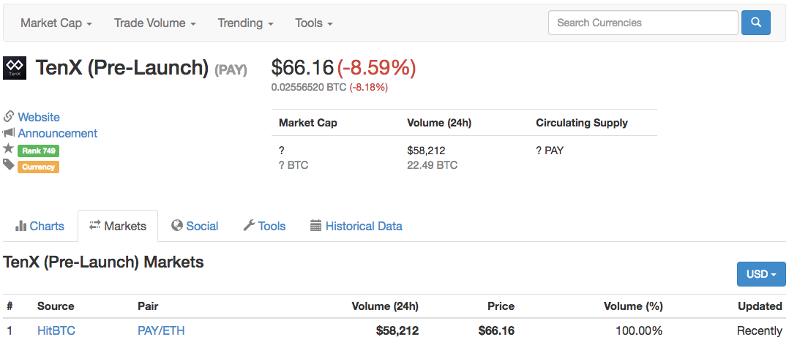Select the Historical Data tab
The width and height of the screenshot is (789, 345).
[x=356, y=226]
